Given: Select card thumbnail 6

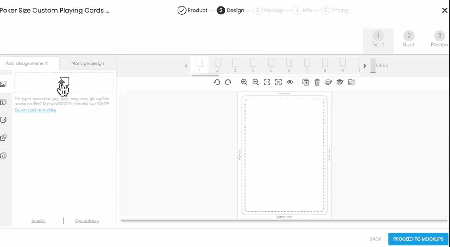Looking at the screenshot, I should click(289, 65).
